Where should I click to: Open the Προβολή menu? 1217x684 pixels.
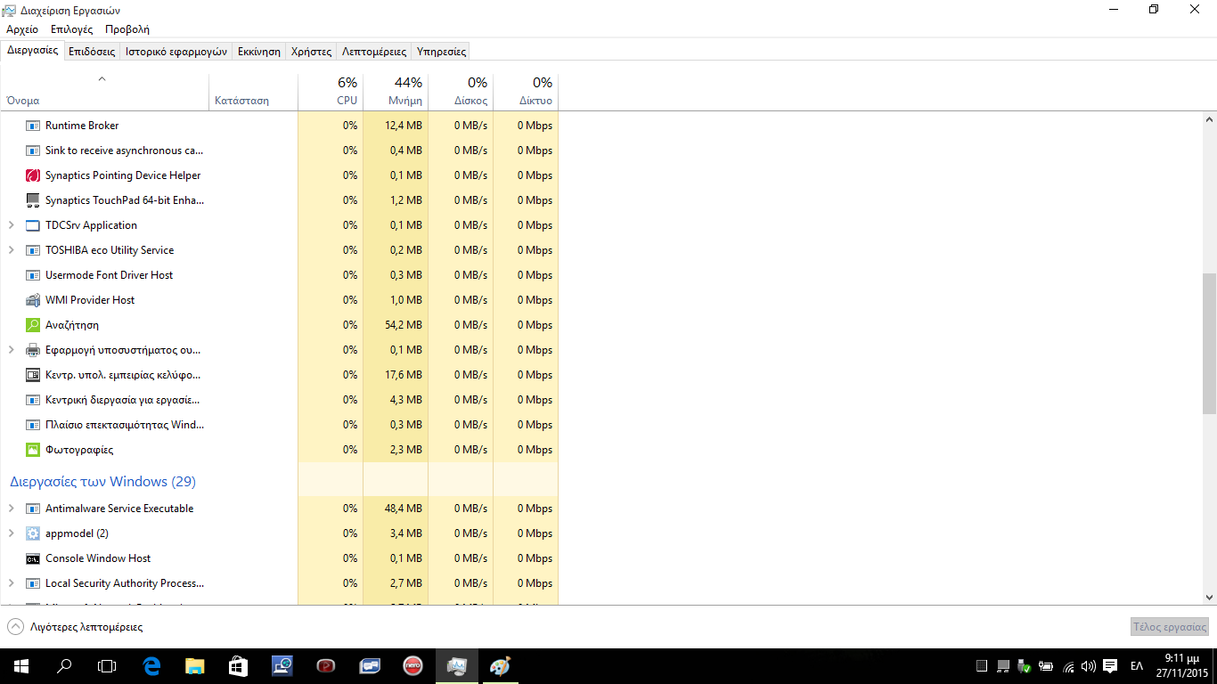pos(127,29)
